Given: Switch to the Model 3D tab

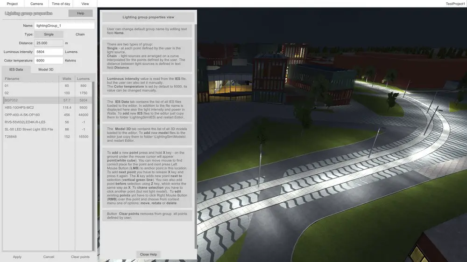Looking at the screenshot, I should [46, 69].
